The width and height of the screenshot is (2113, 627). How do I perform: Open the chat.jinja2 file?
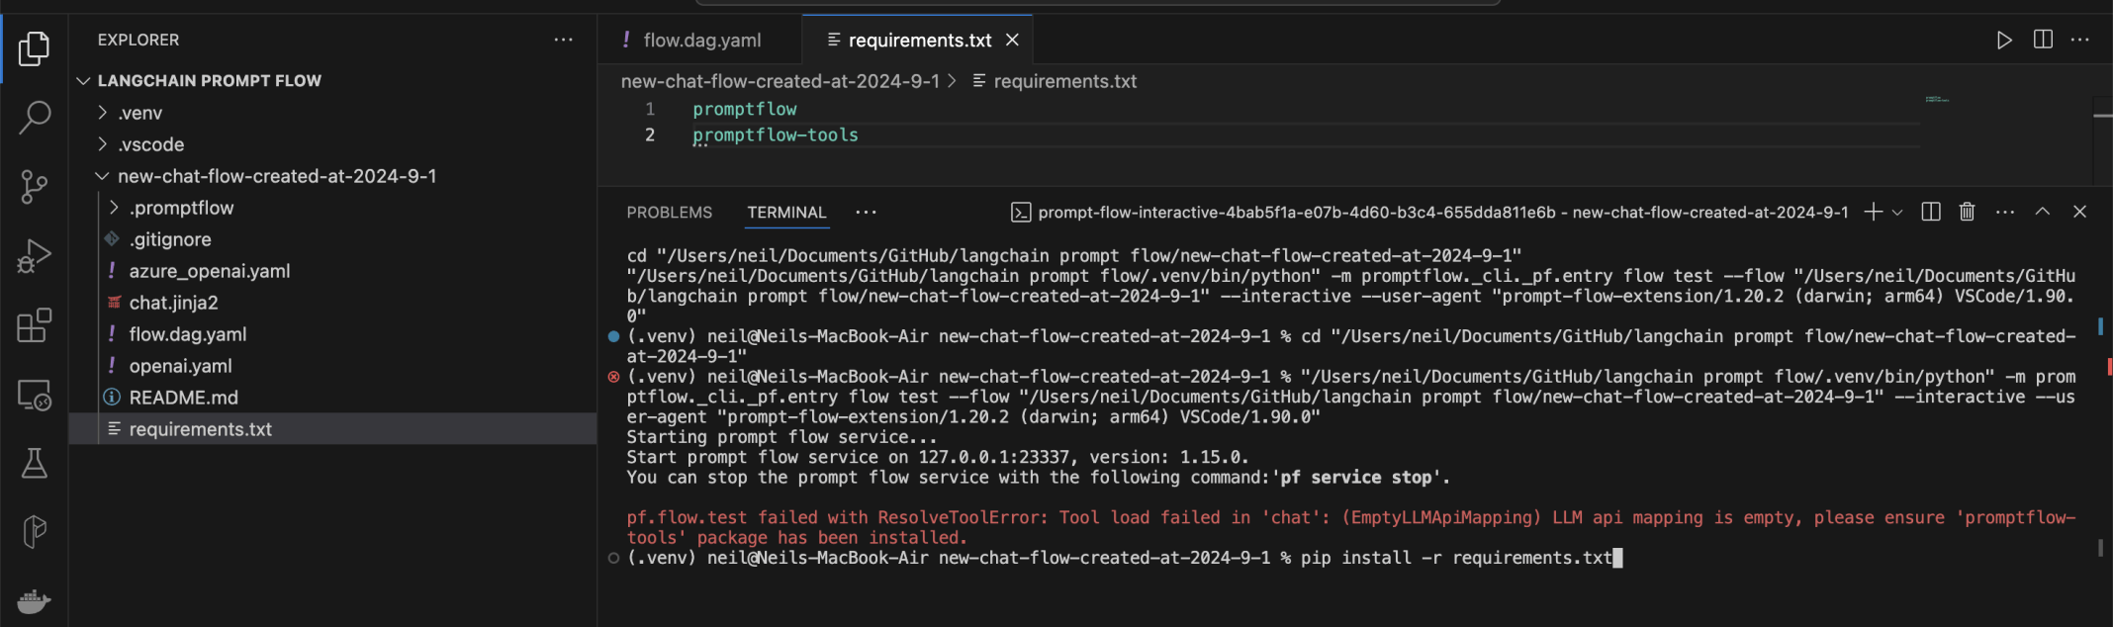(x=173, y=303)
